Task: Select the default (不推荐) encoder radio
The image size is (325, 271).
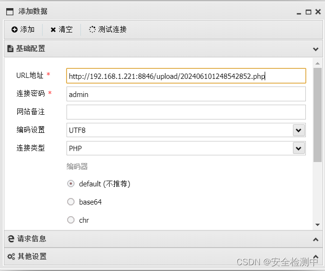Action: pos(71,184)
